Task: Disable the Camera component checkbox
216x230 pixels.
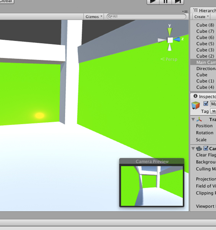Action: (206, 148)
